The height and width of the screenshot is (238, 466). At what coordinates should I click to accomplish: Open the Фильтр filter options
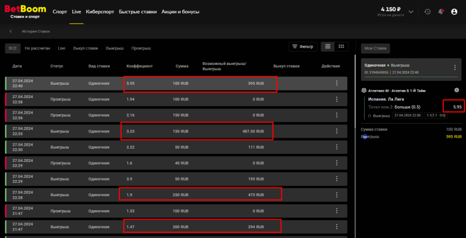[x=303, y=46]
